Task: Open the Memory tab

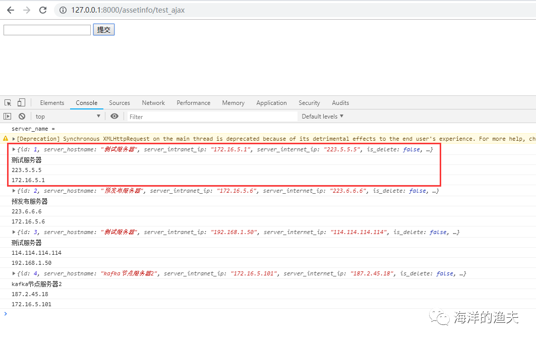Action: click(x=233, y=103)
